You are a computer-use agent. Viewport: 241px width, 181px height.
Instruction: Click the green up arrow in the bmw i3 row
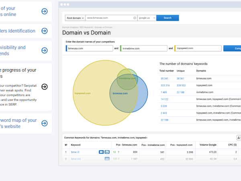click(118, 152)
